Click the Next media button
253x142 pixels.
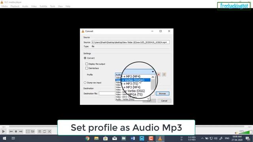coord(21,131)
